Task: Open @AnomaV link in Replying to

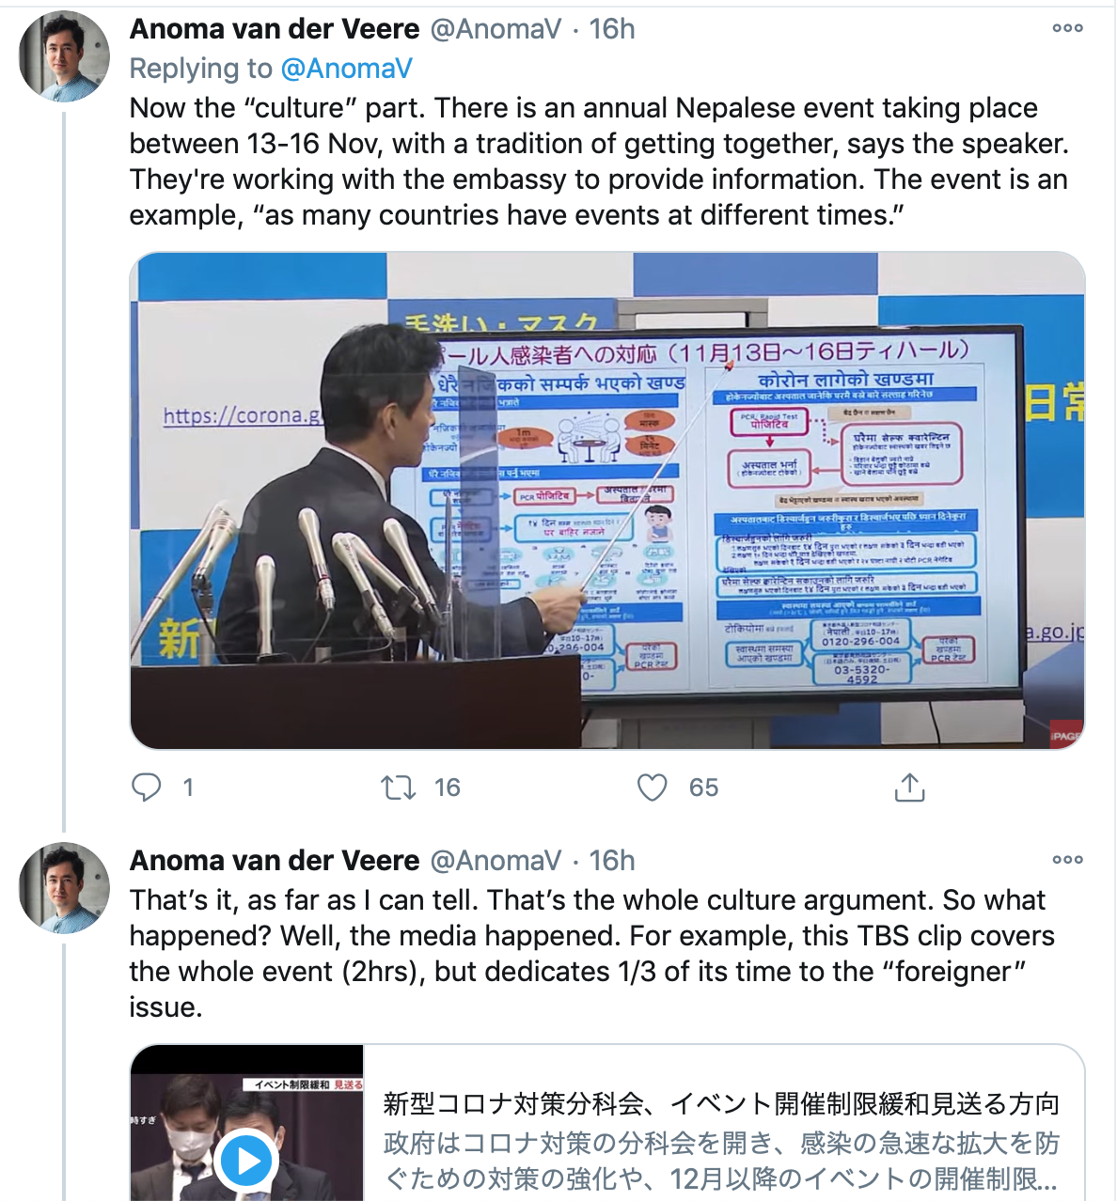Action: coord(346,69)
